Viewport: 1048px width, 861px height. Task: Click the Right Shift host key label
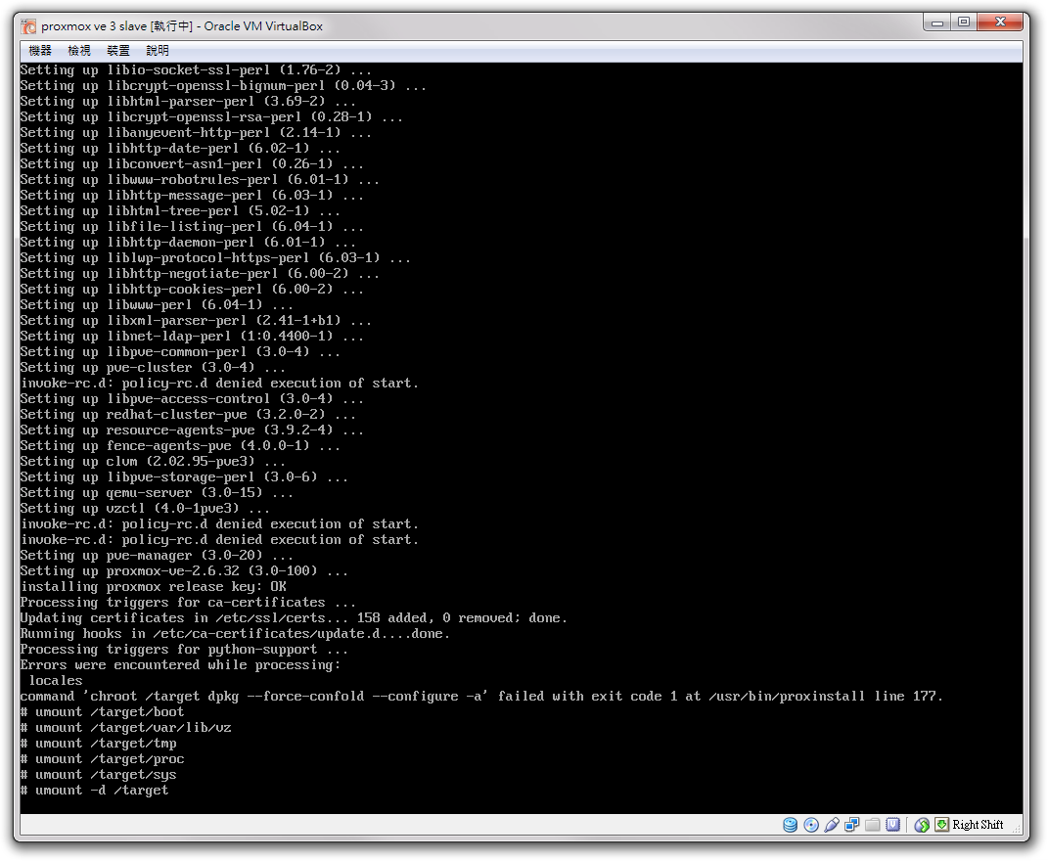click(x=978, y=825)
